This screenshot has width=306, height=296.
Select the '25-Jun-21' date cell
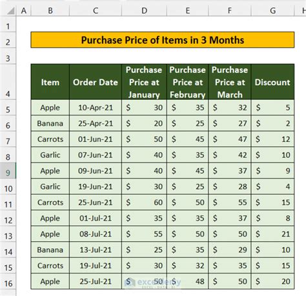tap(96, 202)
